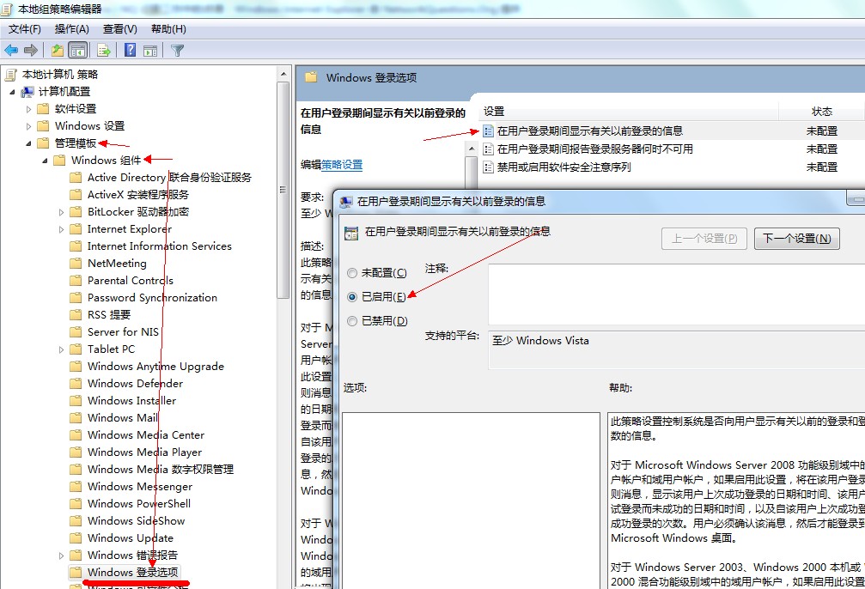Image resolution: width=865 pixels, height=589 pixels.
Task: Select the NetMeeting folder icon
Action: point(76,263)
